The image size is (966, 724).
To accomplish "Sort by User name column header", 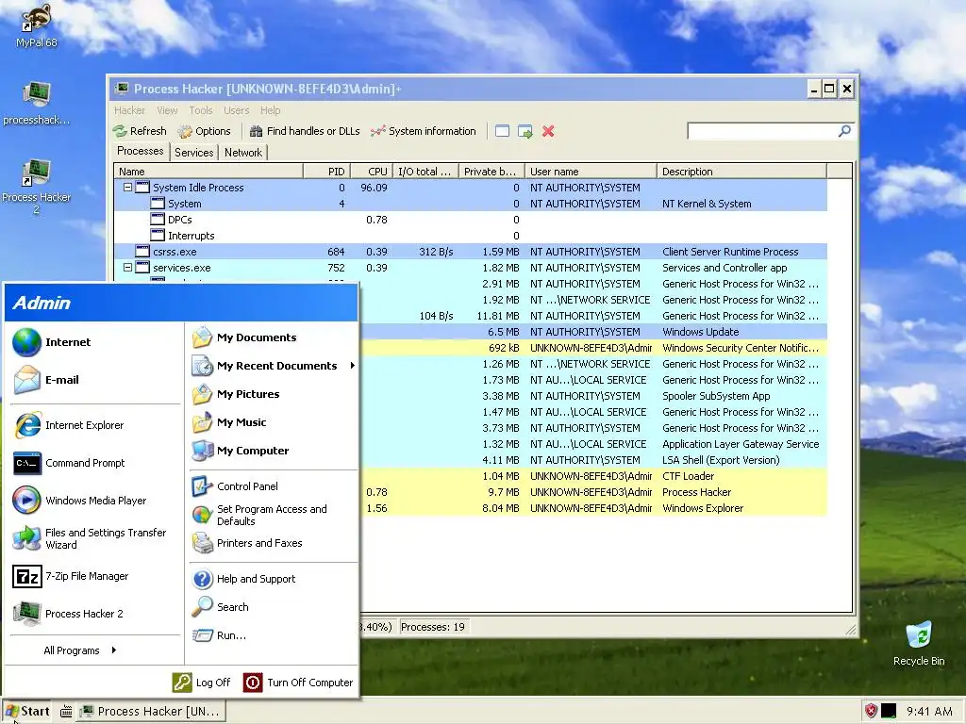I will click(591, 172).
